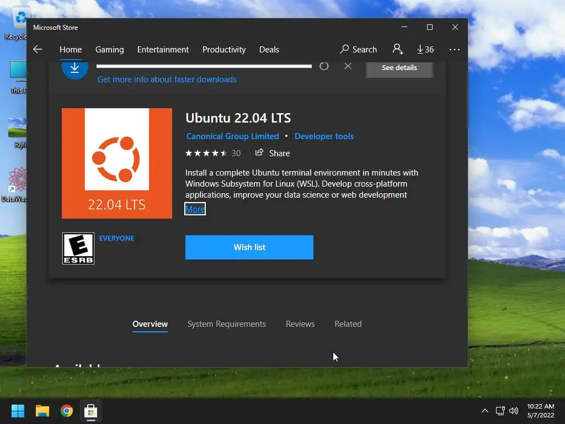
Task: Select the This PC desktop icon
Action: 18,77
